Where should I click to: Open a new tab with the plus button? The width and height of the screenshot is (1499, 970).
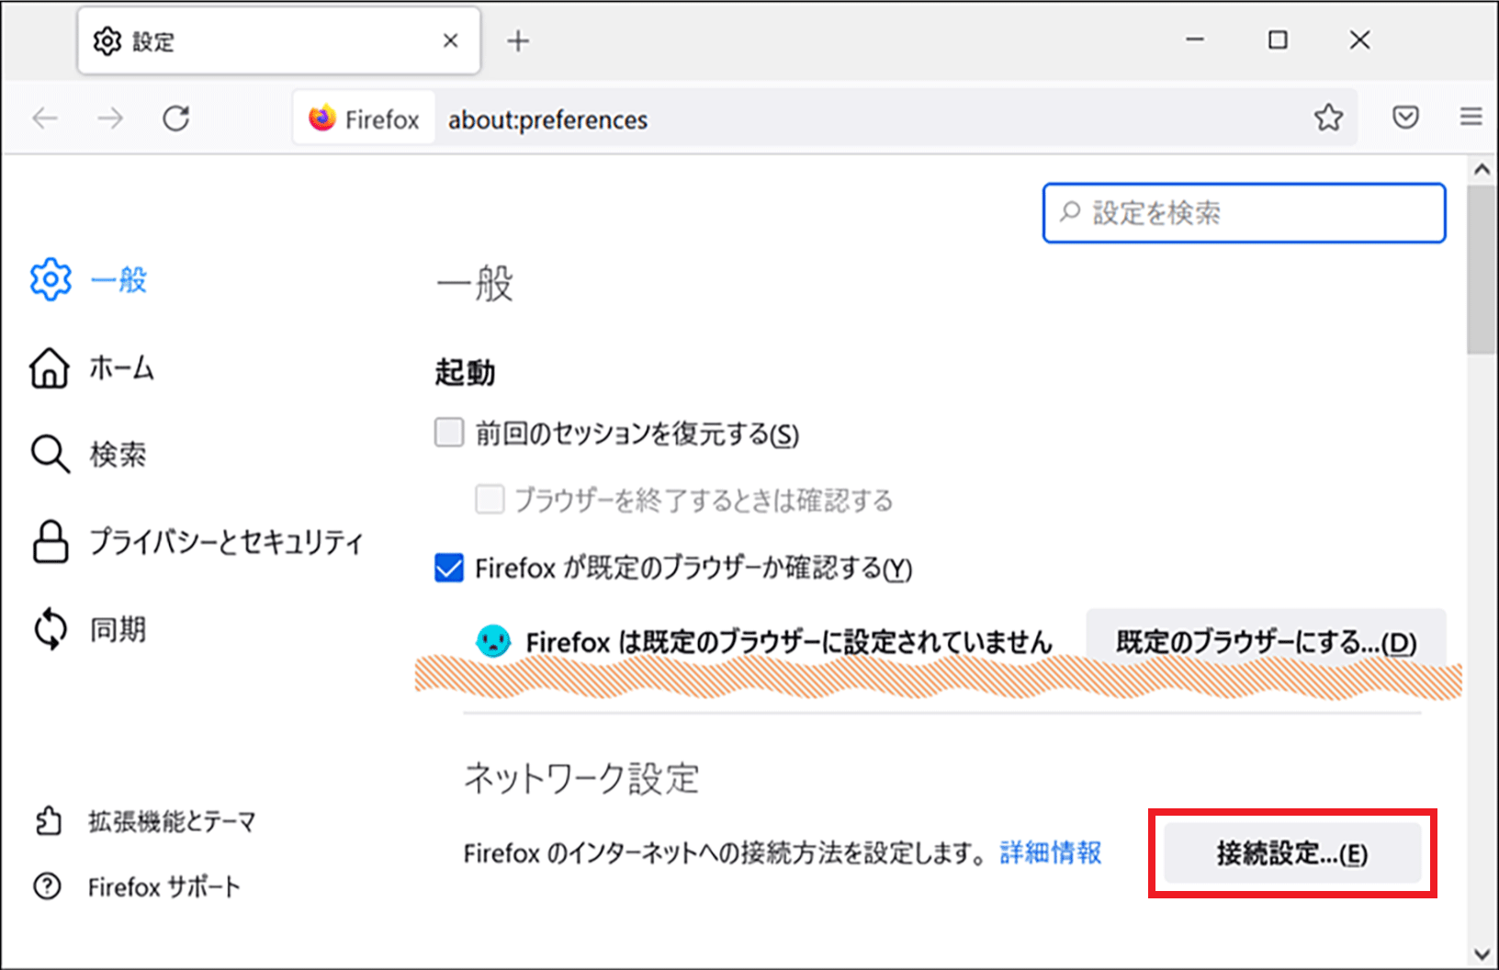tap(518, 41)
